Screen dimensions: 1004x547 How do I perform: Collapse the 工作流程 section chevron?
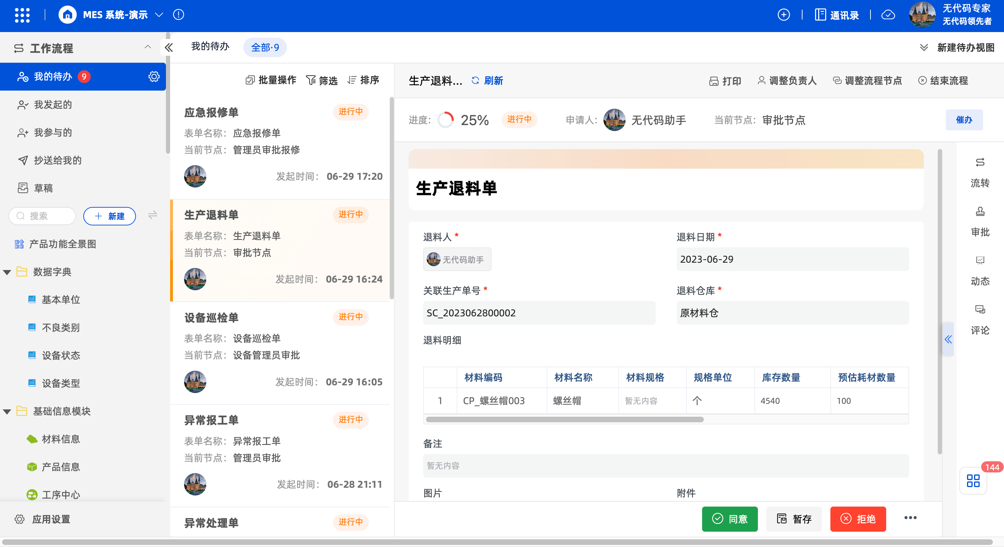tap(148, 47)
